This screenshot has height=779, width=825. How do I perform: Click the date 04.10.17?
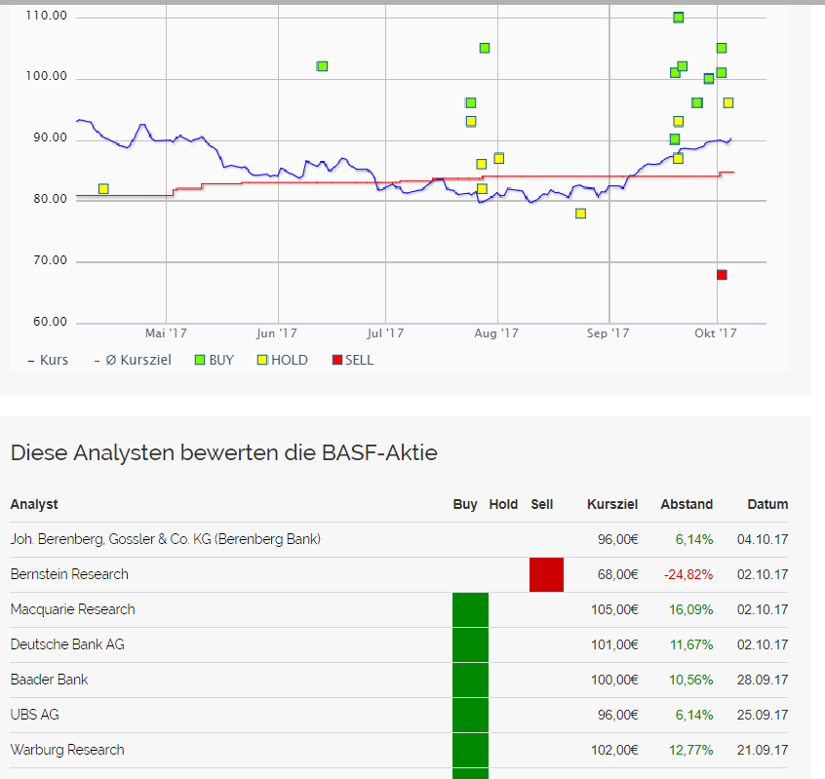point(763,539)
